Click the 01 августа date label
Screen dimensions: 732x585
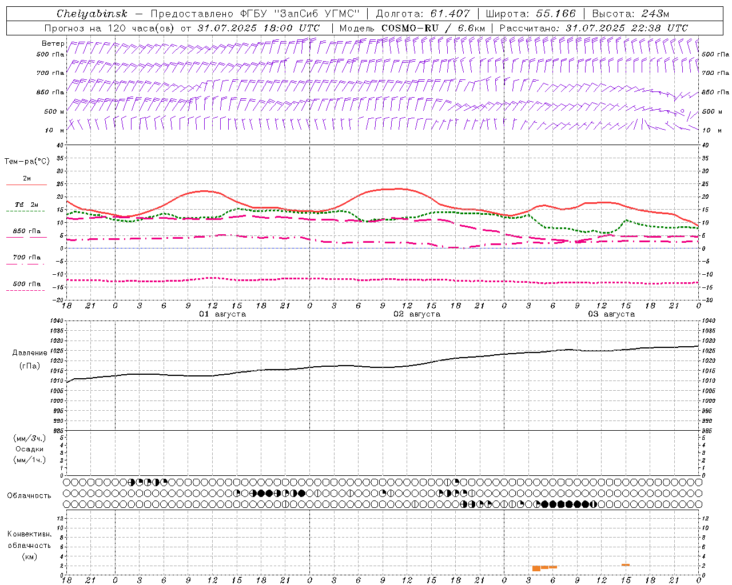(222, 314)
